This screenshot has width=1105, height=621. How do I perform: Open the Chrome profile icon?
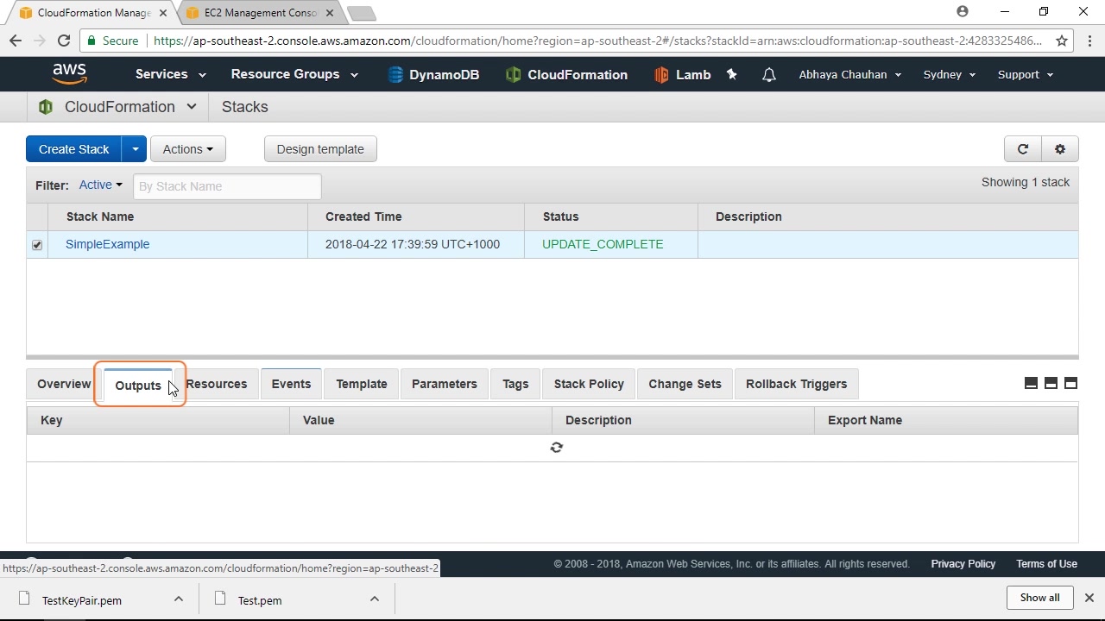tap(963, 12)
